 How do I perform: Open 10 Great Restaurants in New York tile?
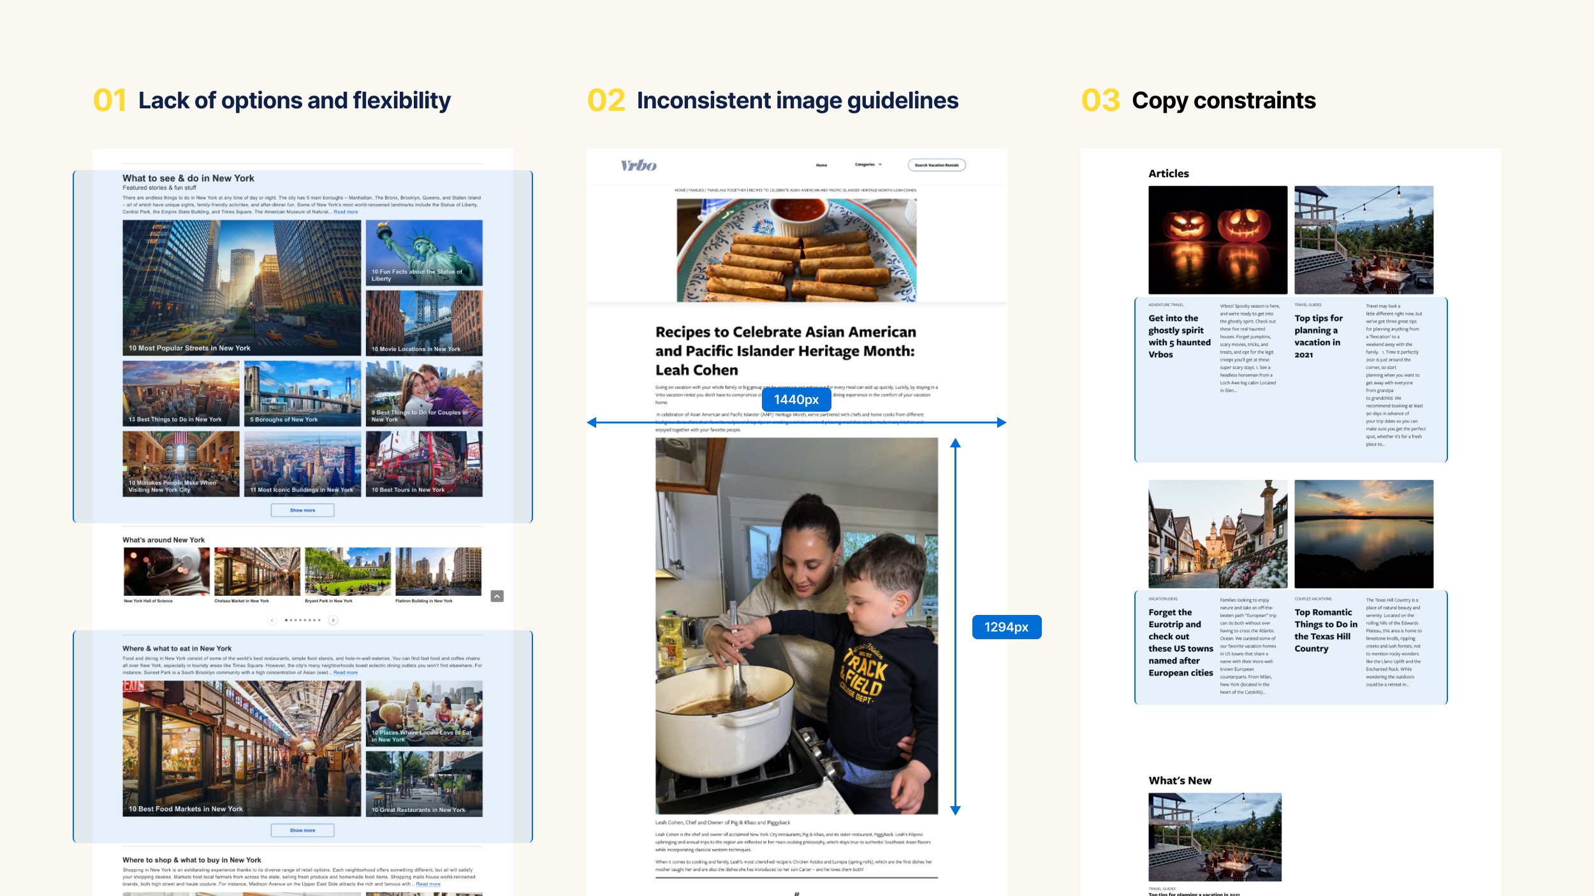tap(424, 784)
